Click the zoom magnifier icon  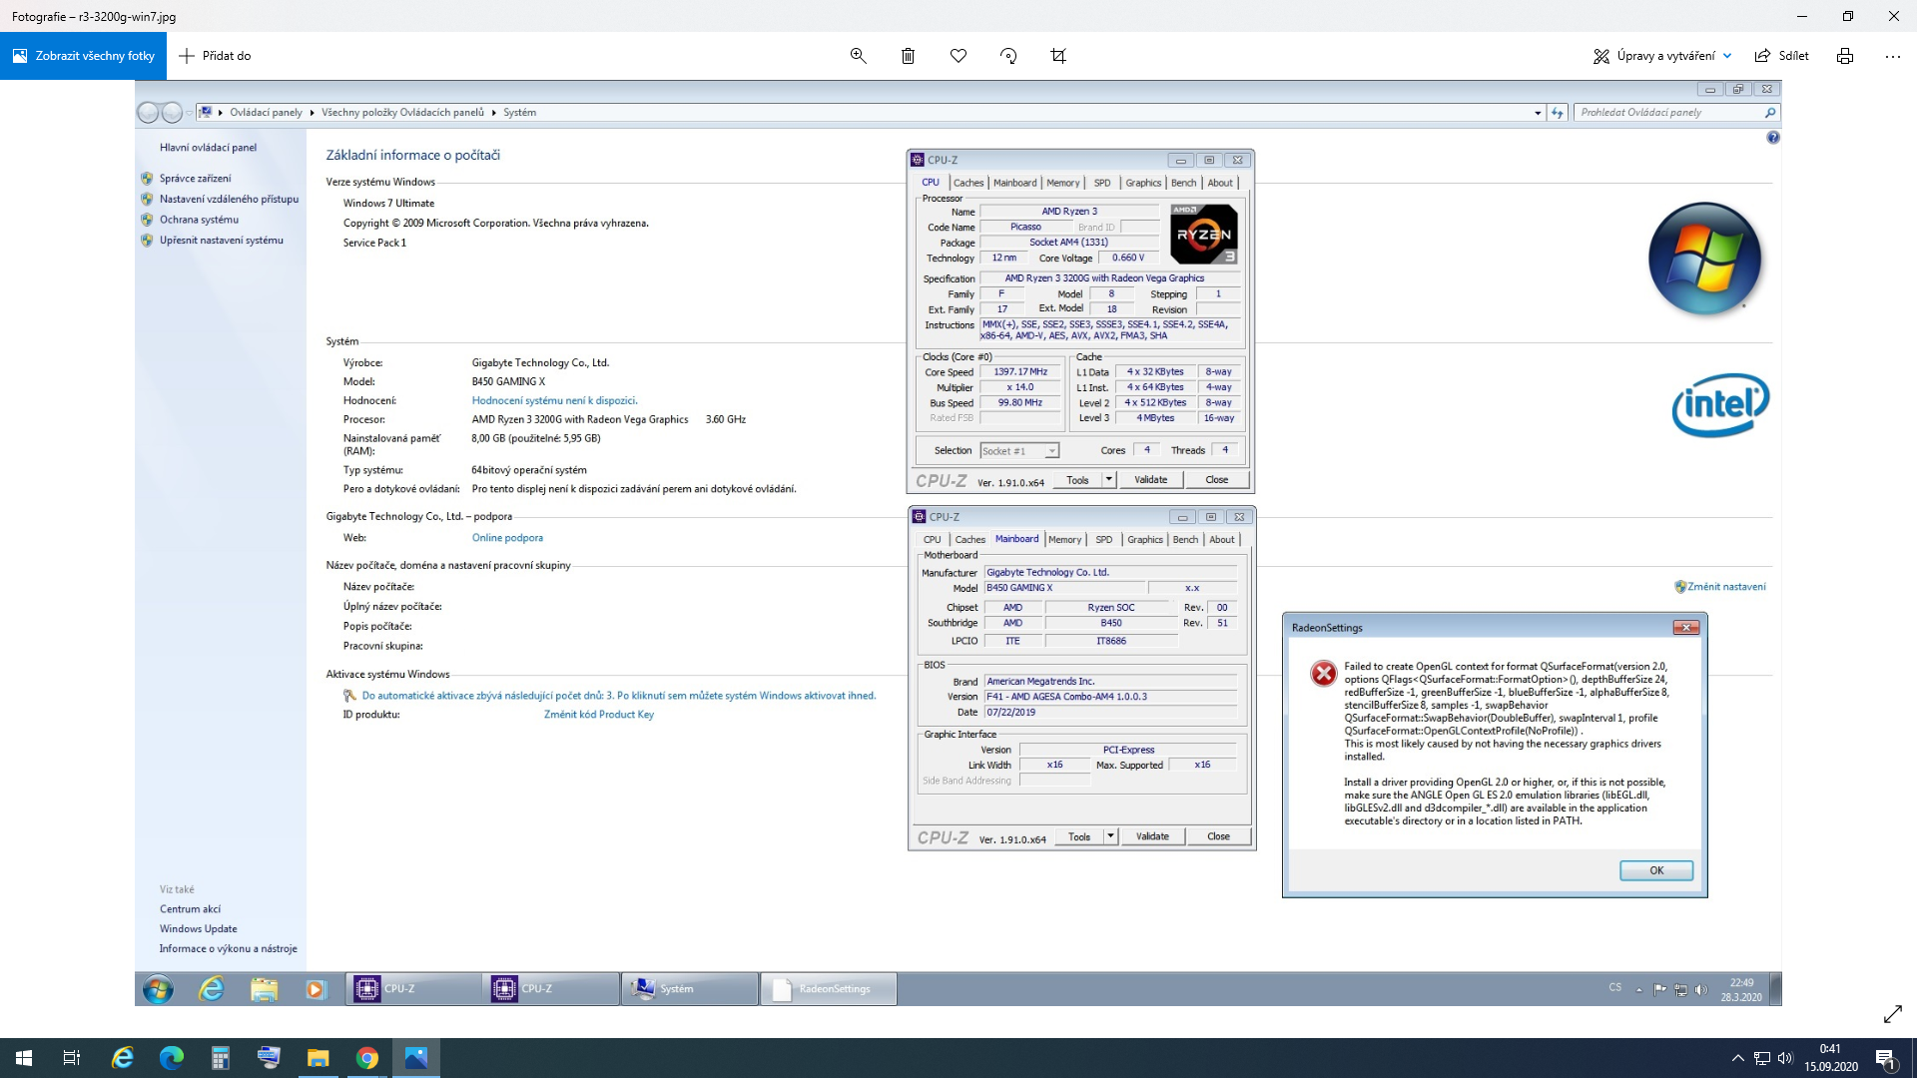858,56
